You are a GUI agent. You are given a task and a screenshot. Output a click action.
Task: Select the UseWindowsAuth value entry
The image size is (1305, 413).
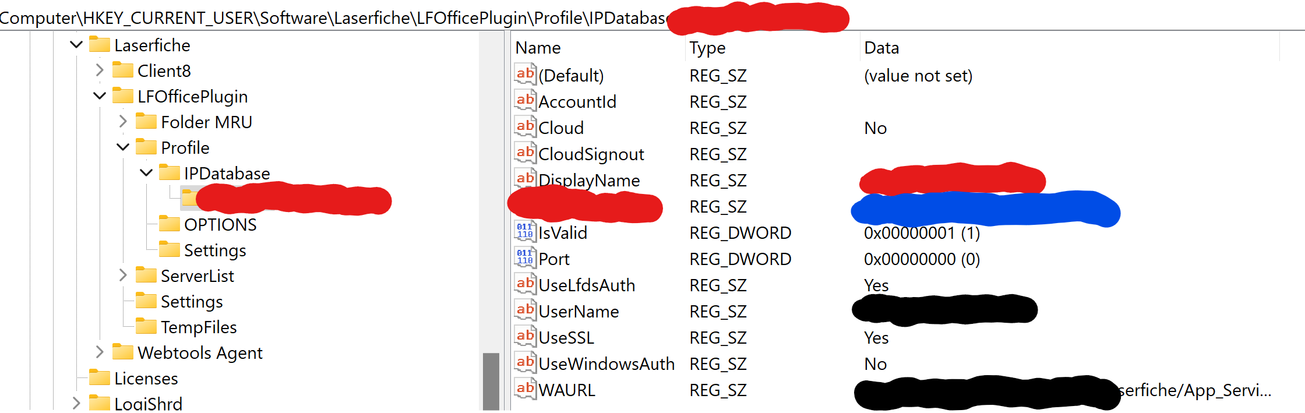tap(606, 363)
